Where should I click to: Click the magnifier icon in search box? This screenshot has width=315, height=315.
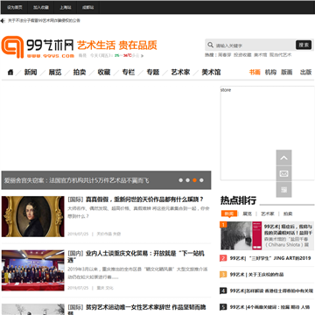[x=210, y=45]
